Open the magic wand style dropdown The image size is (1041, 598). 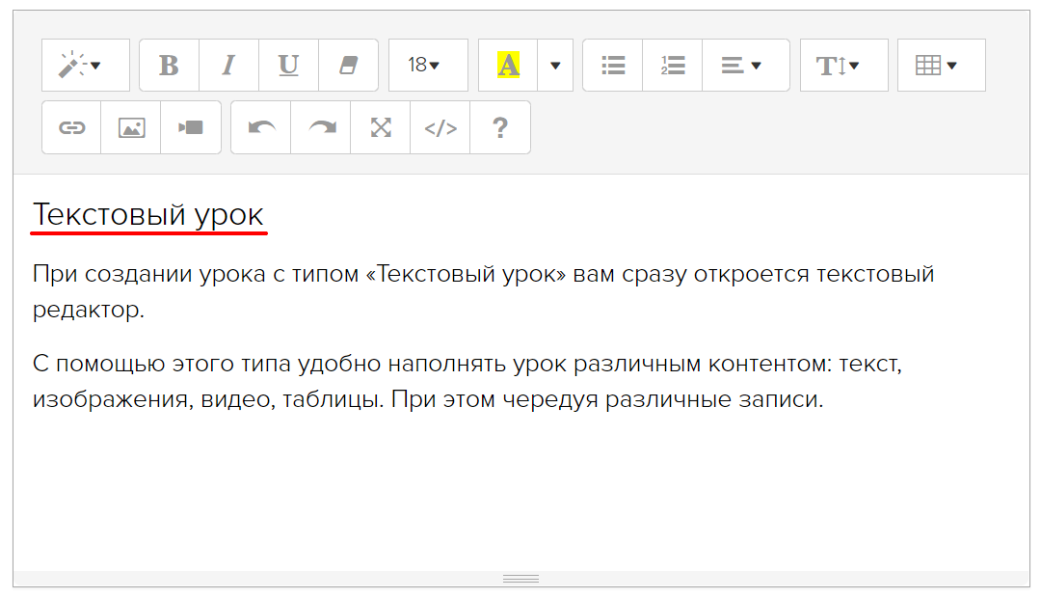85,66
